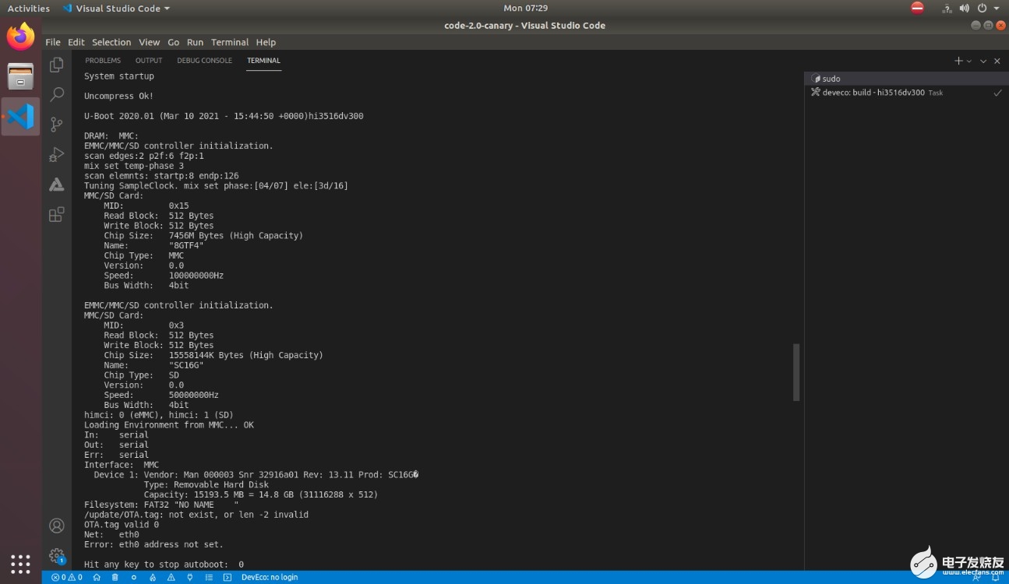
Task: Open the Accounts icon in the activity bar
Action: click(56, 526)
